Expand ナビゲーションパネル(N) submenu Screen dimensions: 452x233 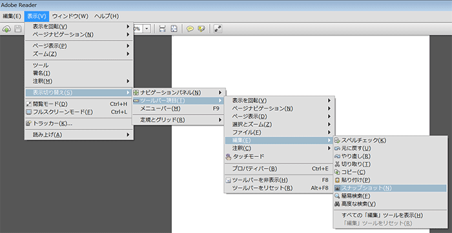(x=178, y=93)
